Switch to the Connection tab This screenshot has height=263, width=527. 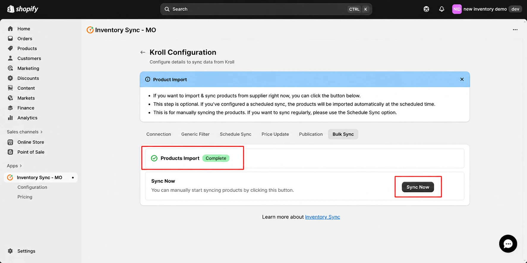159,134
